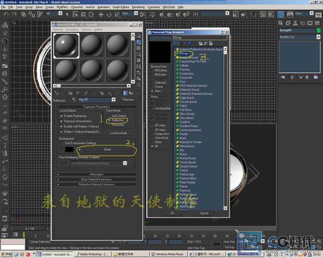Viewport: 323px width, 258px height.
Task: Click Auto Key button
Action: pyautogui.click(x=229, y=242)
